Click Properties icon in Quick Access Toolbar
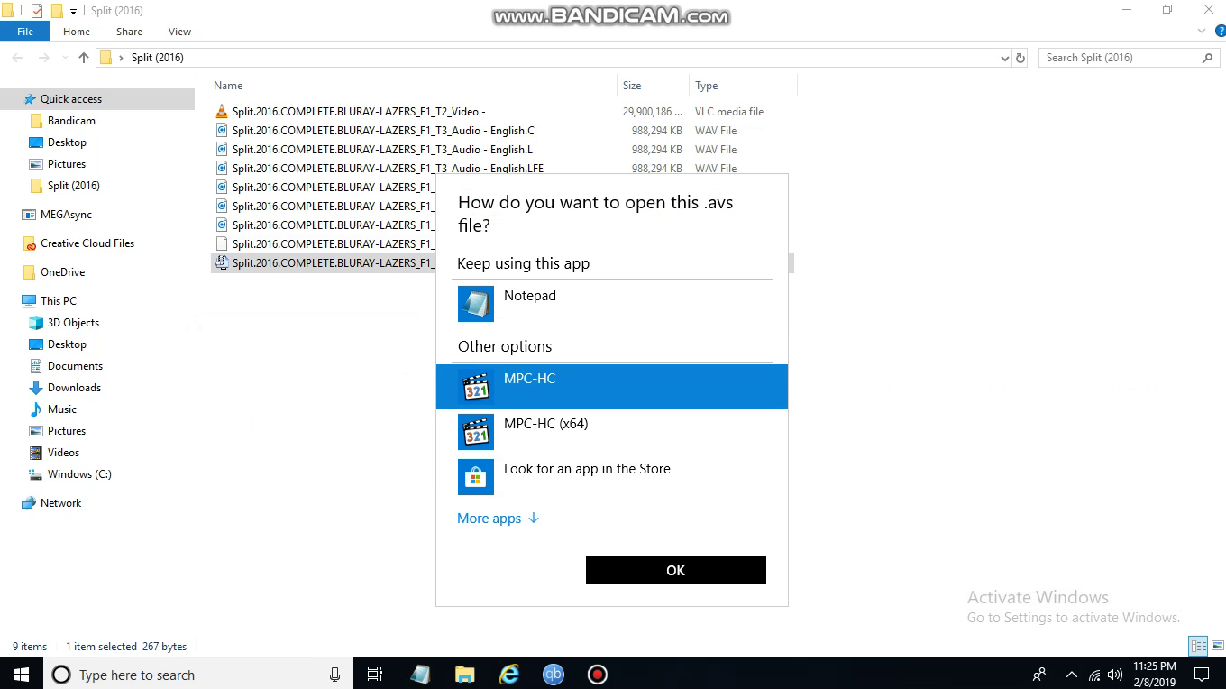1226x689 pixels. (37, 11)
